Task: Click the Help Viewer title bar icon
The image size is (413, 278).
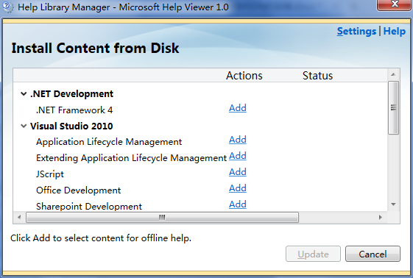Action: pos(7,7)
